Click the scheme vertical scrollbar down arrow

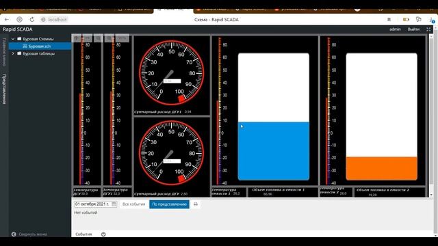point(431,195)
